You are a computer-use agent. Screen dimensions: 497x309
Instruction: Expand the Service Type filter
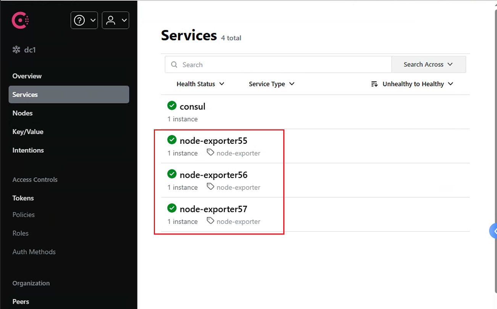pos(271,84)
